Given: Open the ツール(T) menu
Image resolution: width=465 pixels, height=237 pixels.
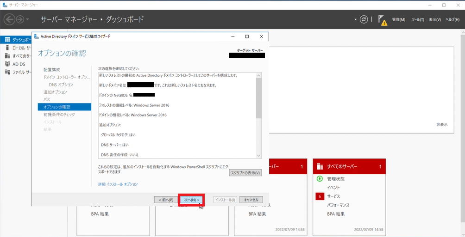Looking at the screenshot, I should 418,19.
